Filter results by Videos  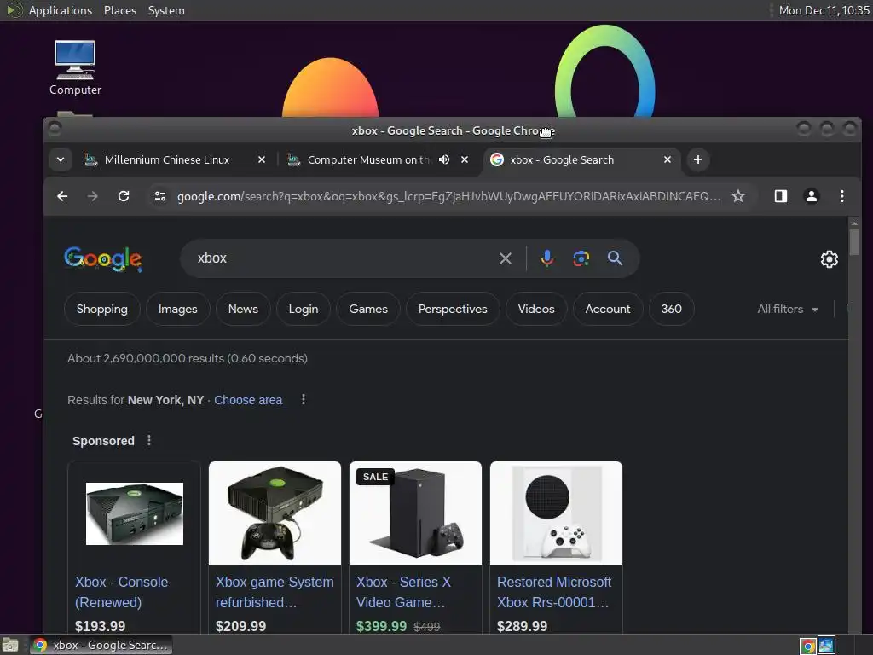click(x=536, y=309)
